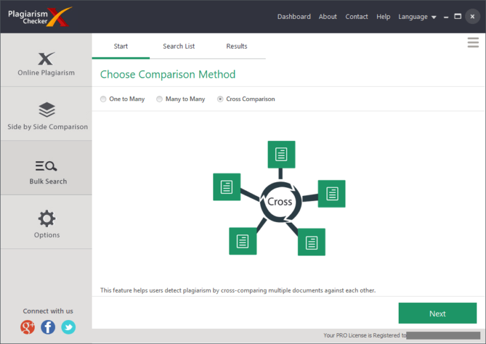The image size is (486, 344).
Task: Click the central Cross cycle graphic
Action: click(280, 202)
